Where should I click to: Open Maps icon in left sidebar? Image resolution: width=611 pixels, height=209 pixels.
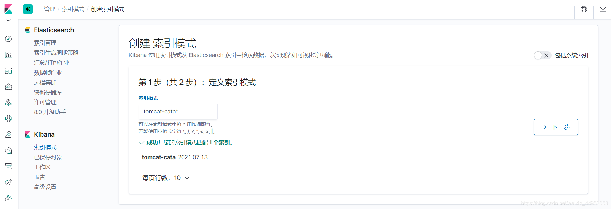8,103
